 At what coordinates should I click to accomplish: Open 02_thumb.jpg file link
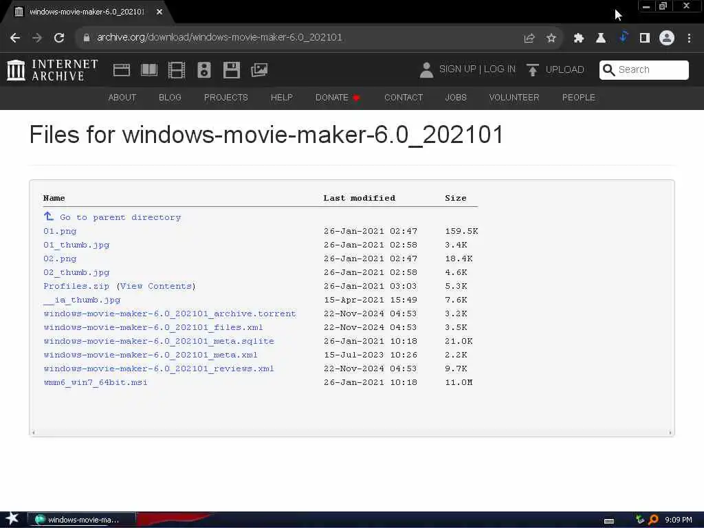76,272
